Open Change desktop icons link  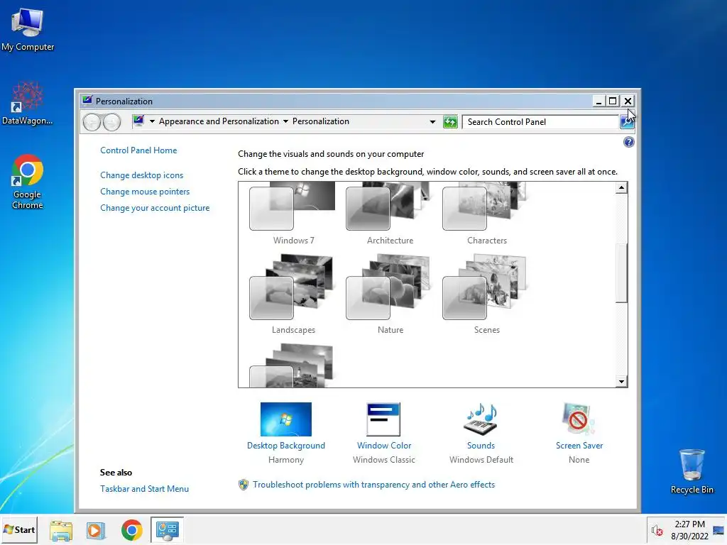[141, 175]
